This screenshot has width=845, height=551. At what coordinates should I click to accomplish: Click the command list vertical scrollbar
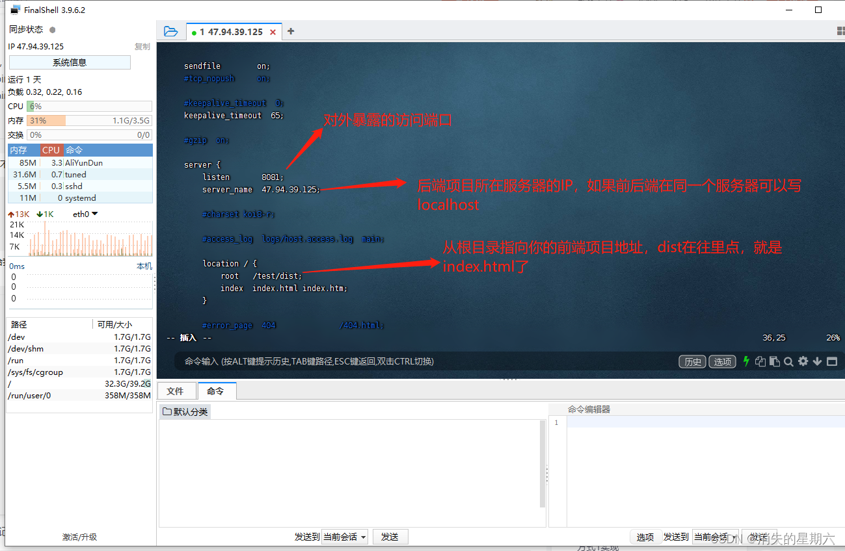pyautogui.click(x=543, y=464)
